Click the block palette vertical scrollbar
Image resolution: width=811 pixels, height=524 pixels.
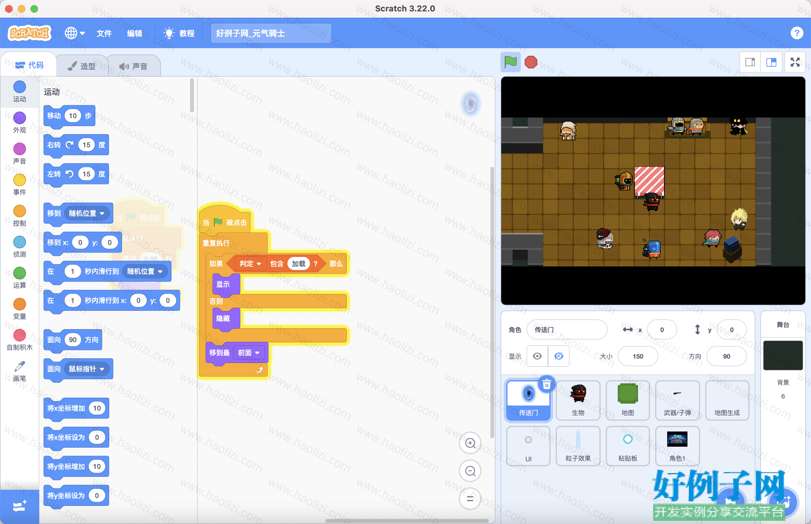[192, 95]
